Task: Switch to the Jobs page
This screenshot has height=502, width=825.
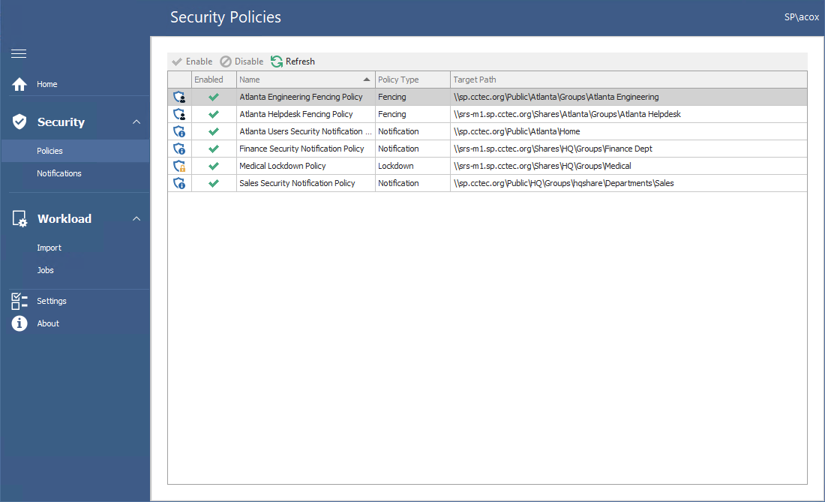Action: point(45,270)
